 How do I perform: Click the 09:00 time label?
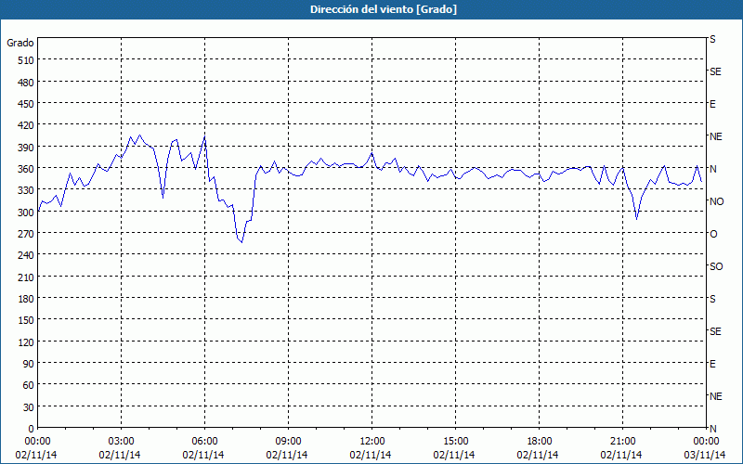288,442
